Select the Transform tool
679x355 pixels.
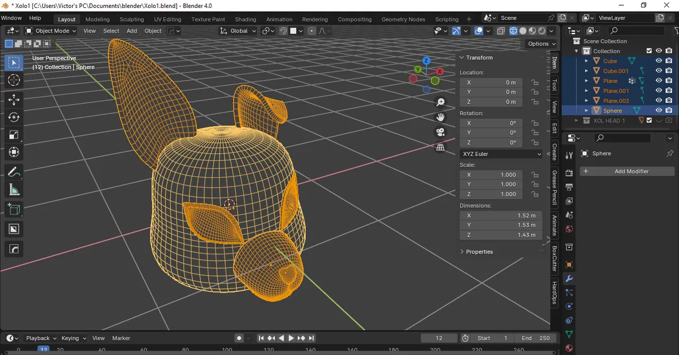[14, 152]
